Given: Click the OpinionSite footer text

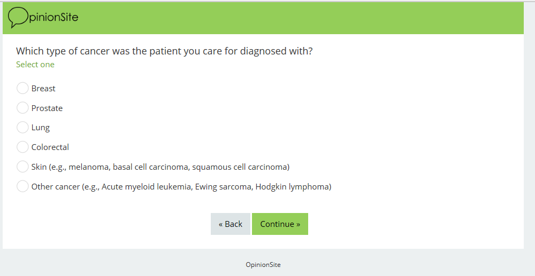Looking at the screenshot, I should [x=263, y=265].
